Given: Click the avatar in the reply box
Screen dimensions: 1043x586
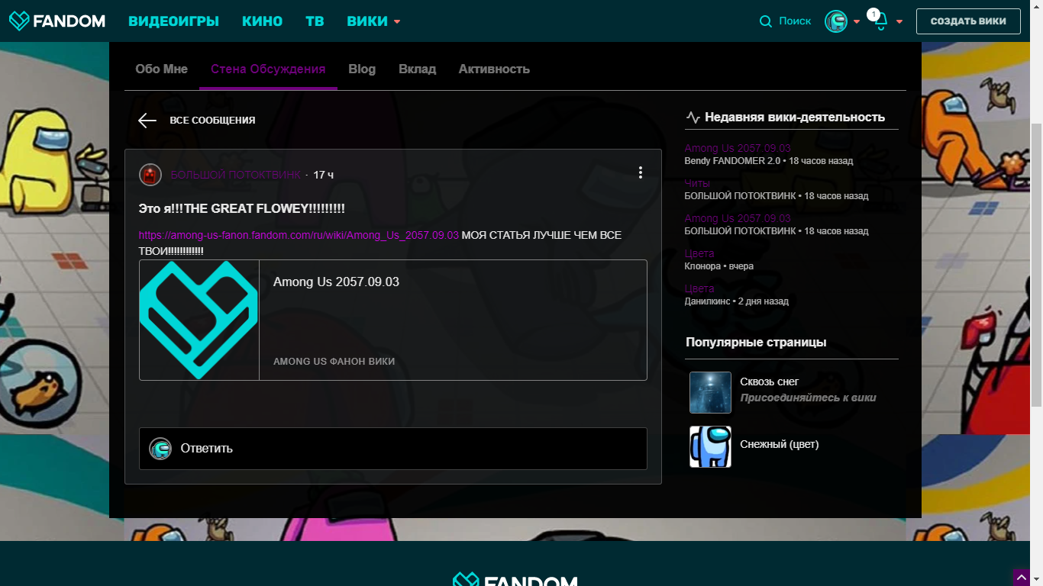Looking at the screenshot, I should click(160, 449).
